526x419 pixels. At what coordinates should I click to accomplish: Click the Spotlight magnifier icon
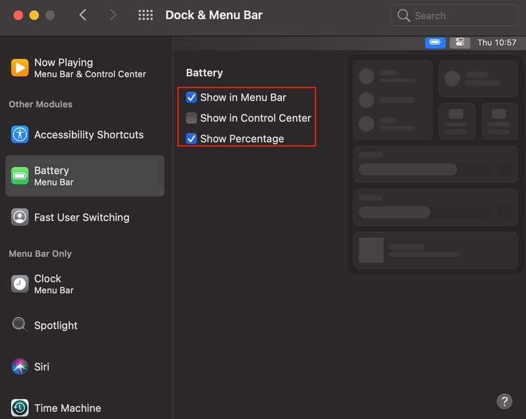(x=20, y=325)
